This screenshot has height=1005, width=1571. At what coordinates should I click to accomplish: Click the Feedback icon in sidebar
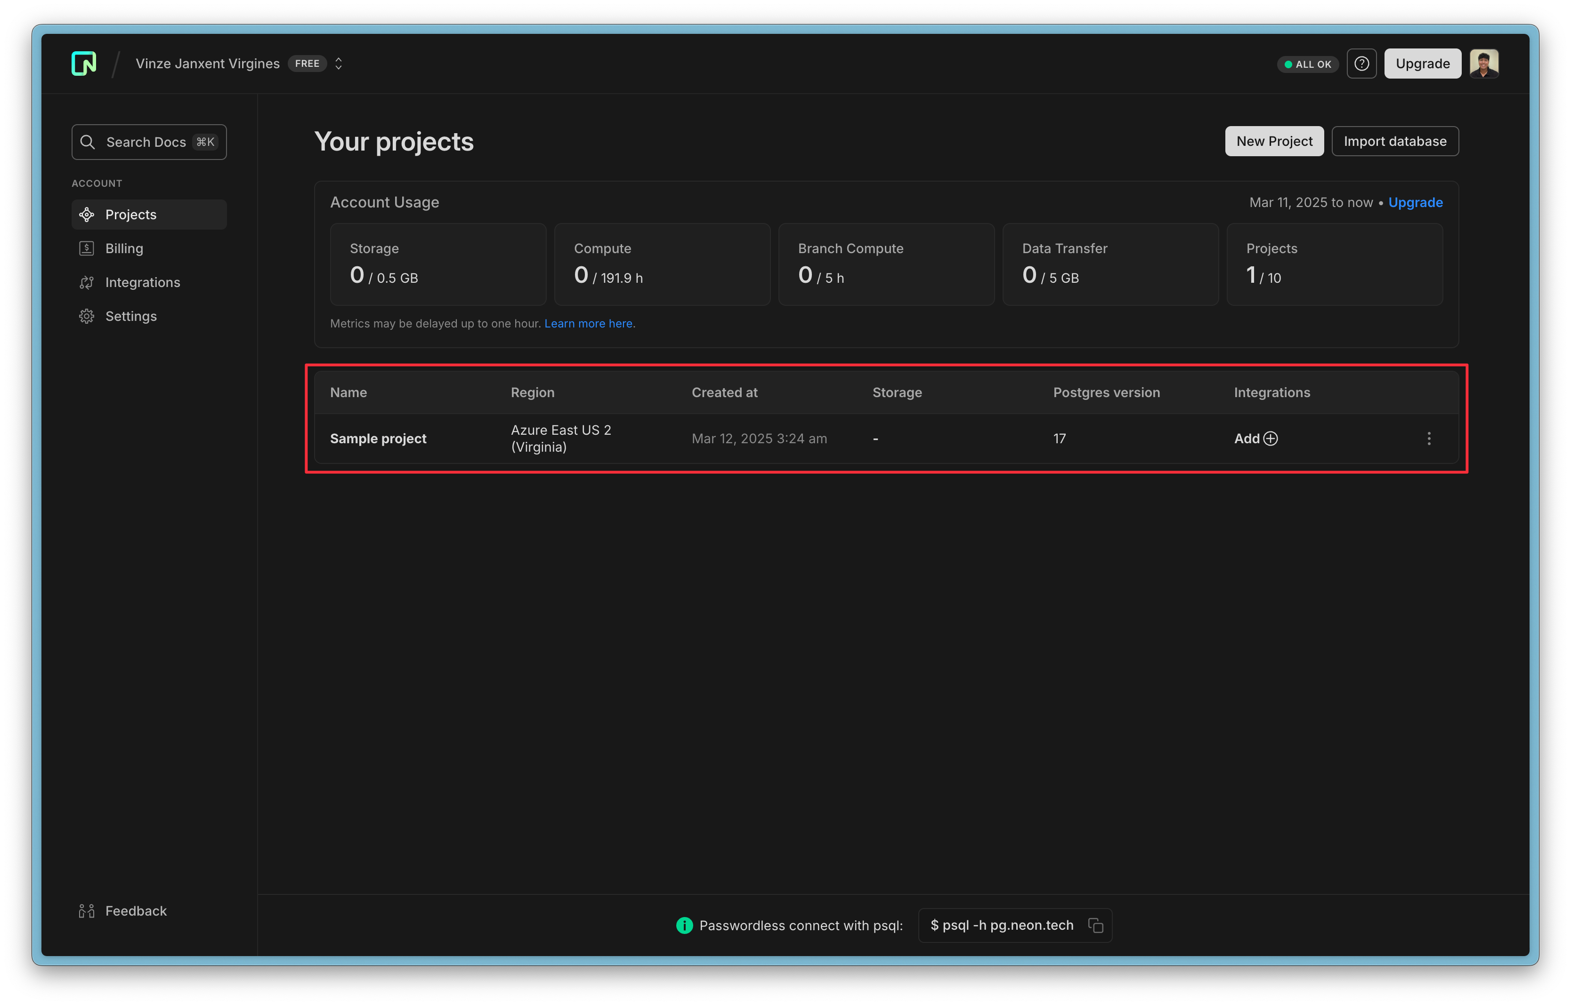click(x=87, y=911)
